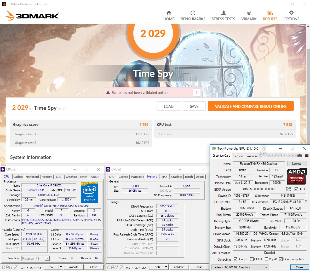This screenshot has height=271, width=310.
Task: Click the BIOS export share icon
Action: pyautogui.click(x=289, y=189)
